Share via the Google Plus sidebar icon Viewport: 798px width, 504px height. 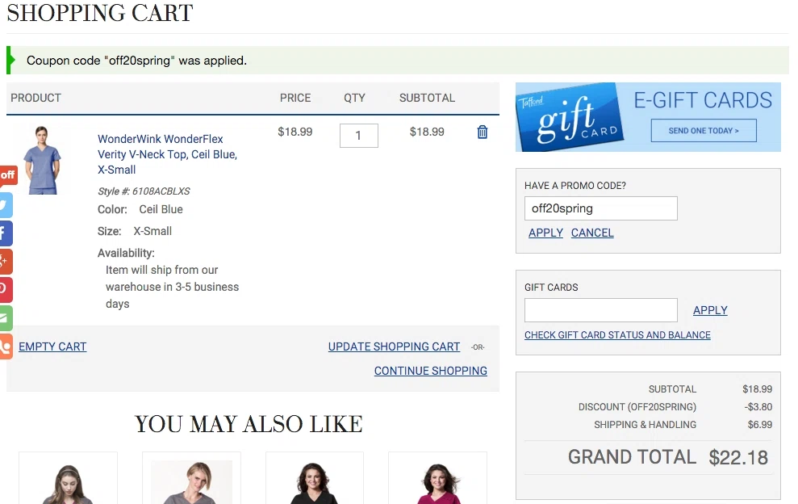[6, 262]
